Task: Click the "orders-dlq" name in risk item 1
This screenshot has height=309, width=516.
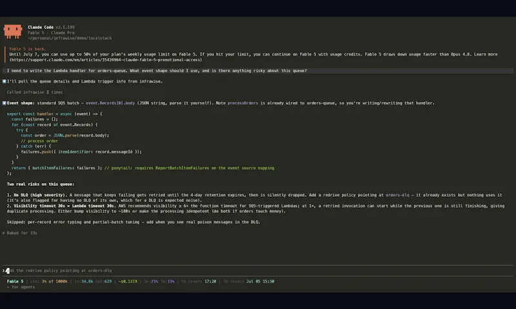Action: tap(397, 195)
